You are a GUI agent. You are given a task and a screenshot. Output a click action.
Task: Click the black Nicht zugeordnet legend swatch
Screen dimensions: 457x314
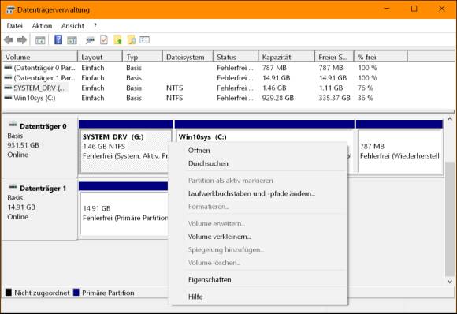coord(9,293)
